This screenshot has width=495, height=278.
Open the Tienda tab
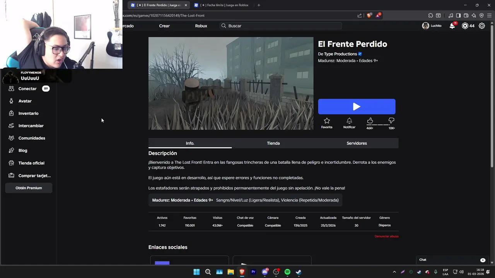point(273,143)
